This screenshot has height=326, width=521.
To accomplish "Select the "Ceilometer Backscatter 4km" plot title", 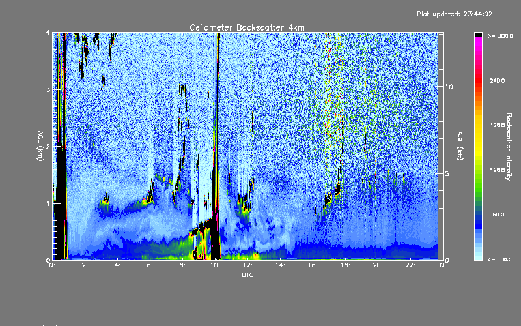I will coord(247,27).
